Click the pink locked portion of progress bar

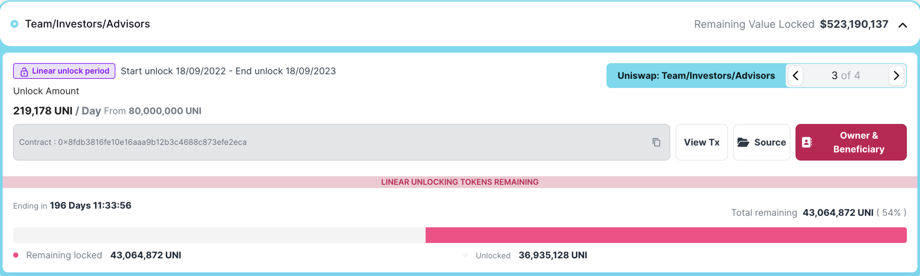point(666,235)
